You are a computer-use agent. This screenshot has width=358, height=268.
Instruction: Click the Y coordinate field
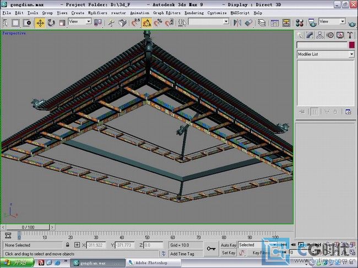point(124,245)
